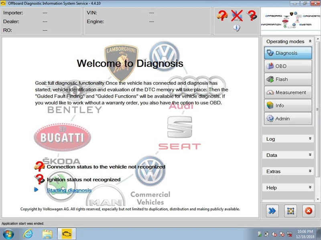Click the sidebar vertical scrollbar
The width and height of the screenshot is (321, 240).
coord(317,109)
